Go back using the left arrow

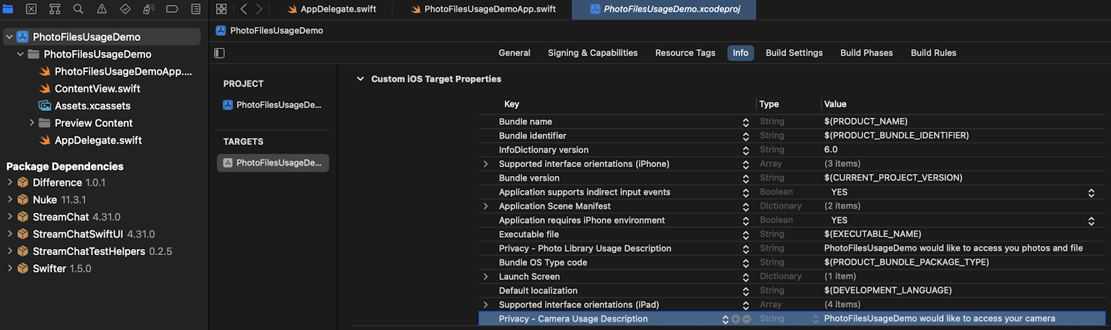click(x=244, y=9)
